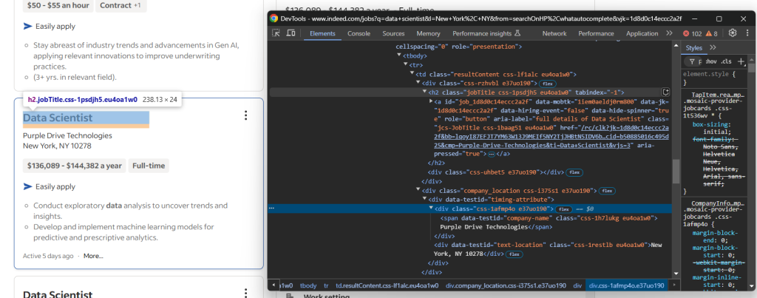The width and height of the screenshot is (757, 298).
Task: Open the orange warnings count indicator
Action: (x=712, y=34)
